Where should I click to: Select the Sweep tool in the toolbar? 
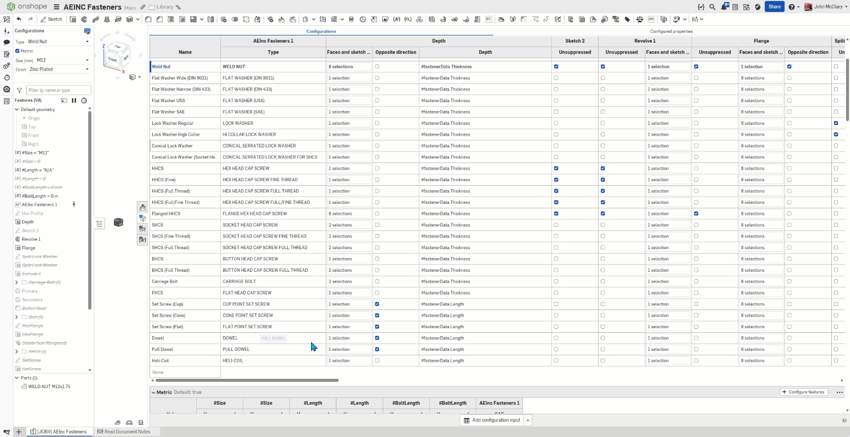(x=96, y=19)
